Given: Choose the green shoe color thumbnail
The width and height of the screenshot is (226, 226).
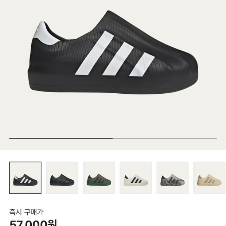Looking at the screenshot, I should (99, 178).
